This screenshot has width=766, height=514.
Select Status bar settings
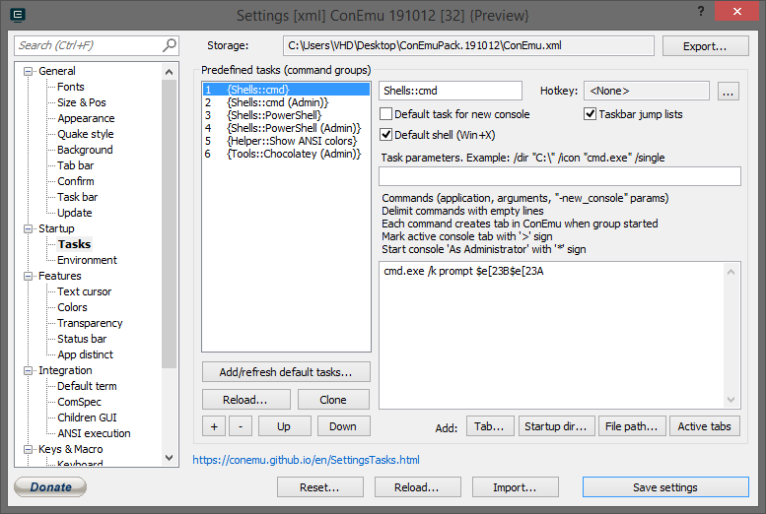pyautogui.click(x=82, y=340)
